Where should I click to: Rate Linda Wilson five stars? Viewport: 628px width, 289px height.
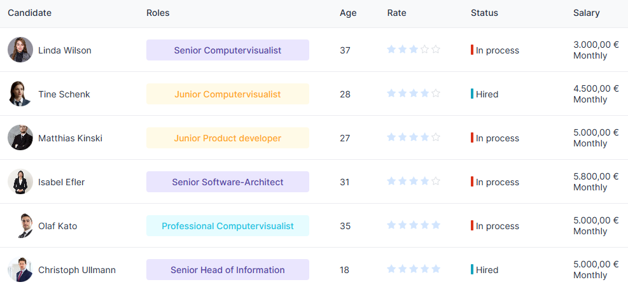436,50
